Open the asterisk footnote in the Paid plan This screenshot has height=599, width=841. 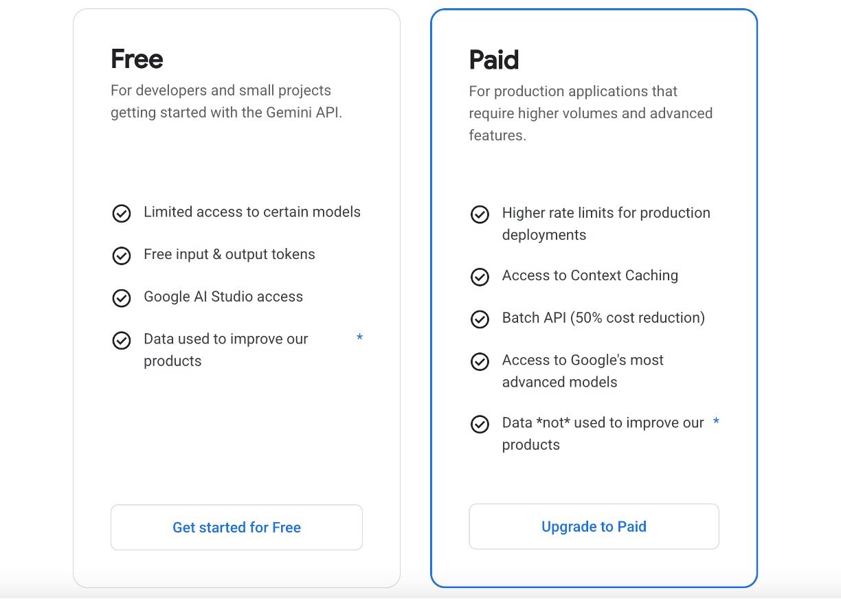point(716,422)
